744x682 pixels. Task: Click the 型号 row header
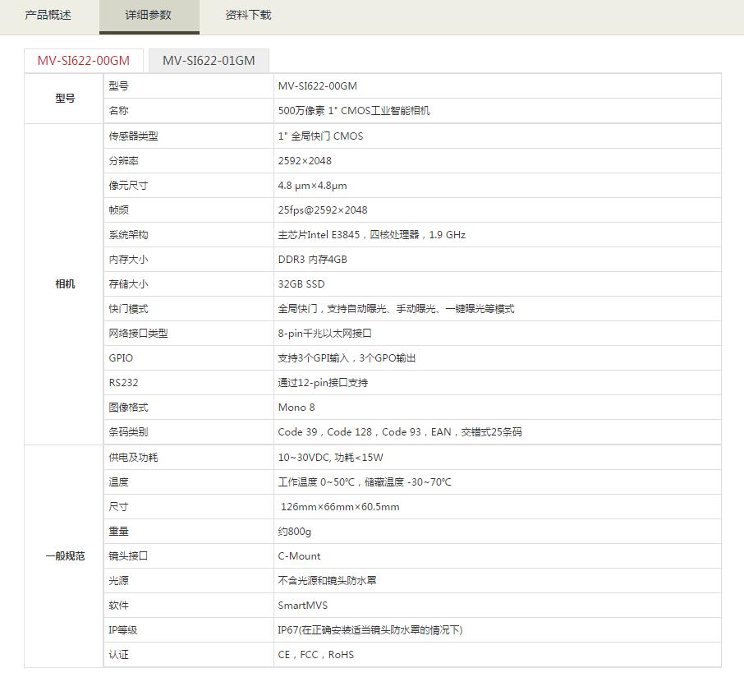point(64,98)
